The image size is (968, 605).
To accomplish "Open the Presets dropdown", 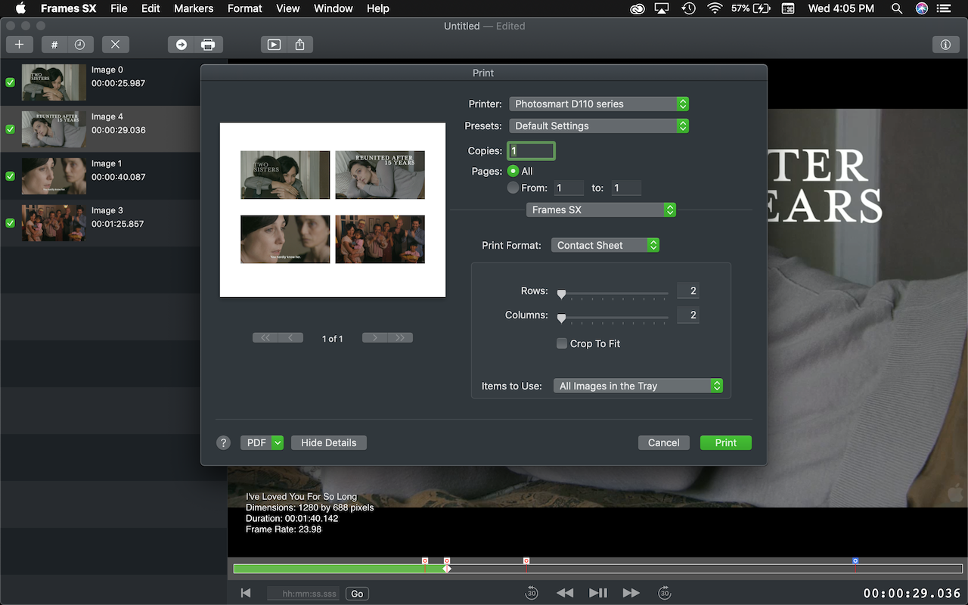I will pos(599,126).
